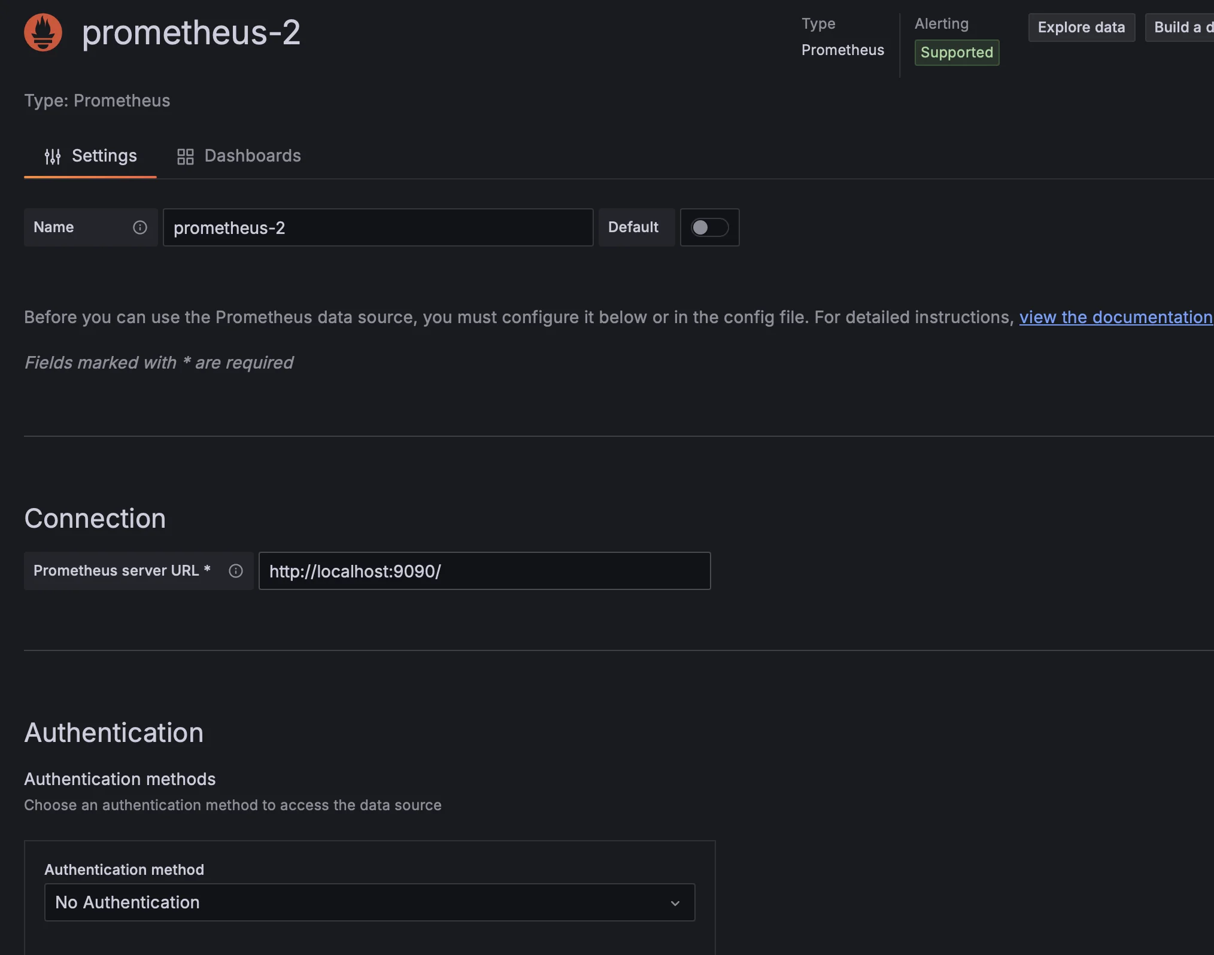Viewport: 1214px width, 955px height.
Task: Click the Prometheus flame logo icon
Action: pos(43,32)
